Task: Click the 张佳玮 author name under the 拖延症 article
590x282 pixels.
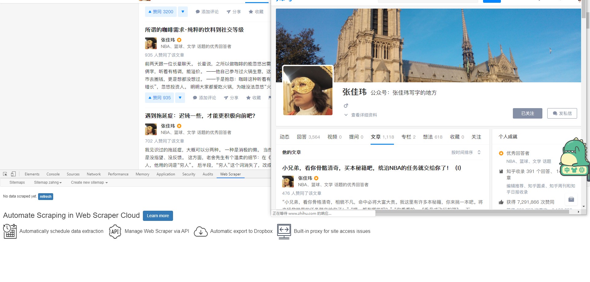Action: click(x=168, y=126)
